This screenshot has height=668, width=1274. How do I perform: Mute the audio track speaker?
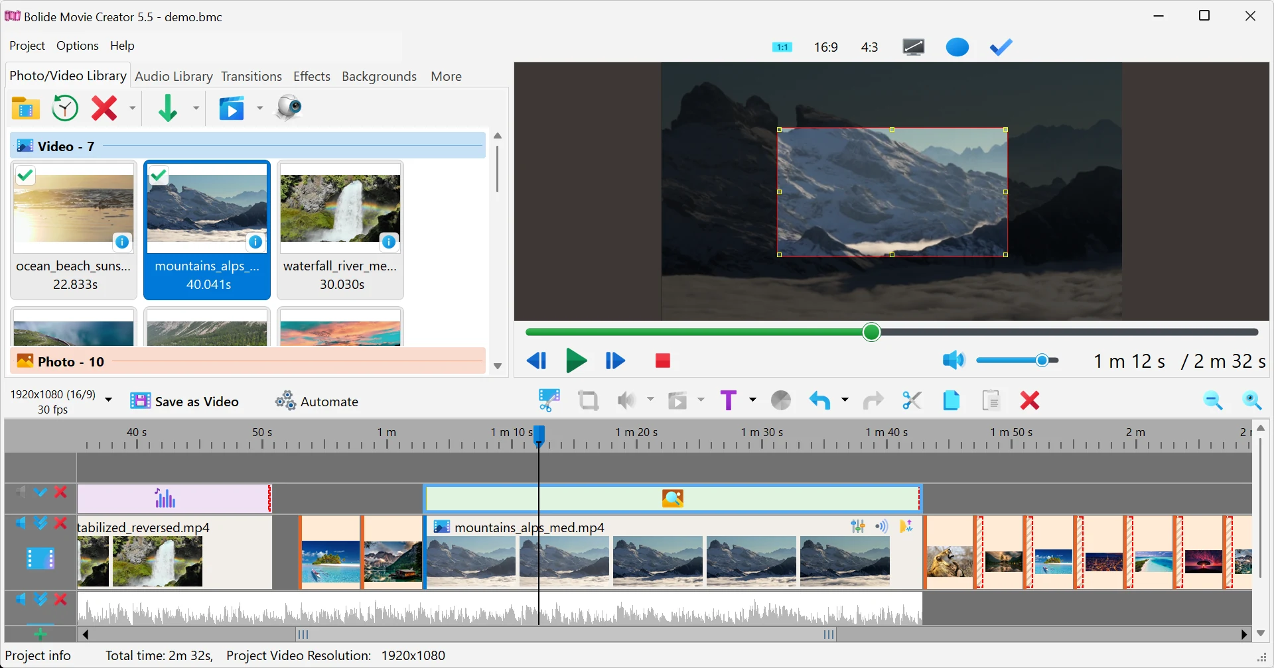point(21,599)
